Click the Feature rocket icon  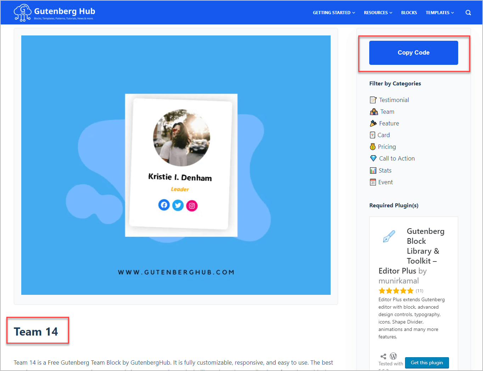coord(373,123)
